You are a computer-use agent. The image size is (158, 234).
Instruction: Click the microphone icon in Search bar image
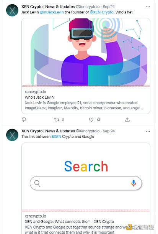134,183
